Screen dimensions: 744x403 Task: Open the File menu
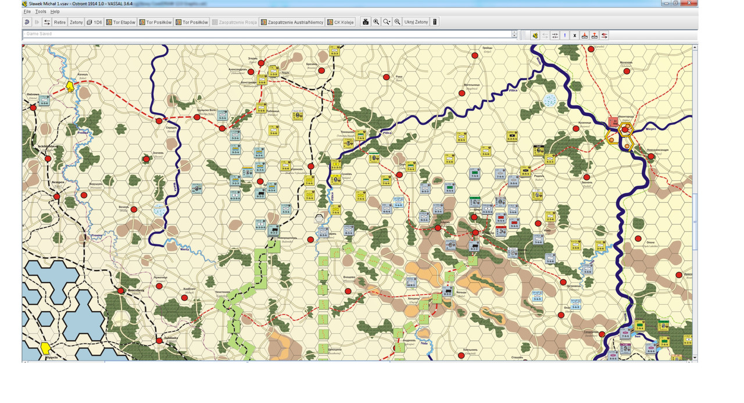click(27, 12)
